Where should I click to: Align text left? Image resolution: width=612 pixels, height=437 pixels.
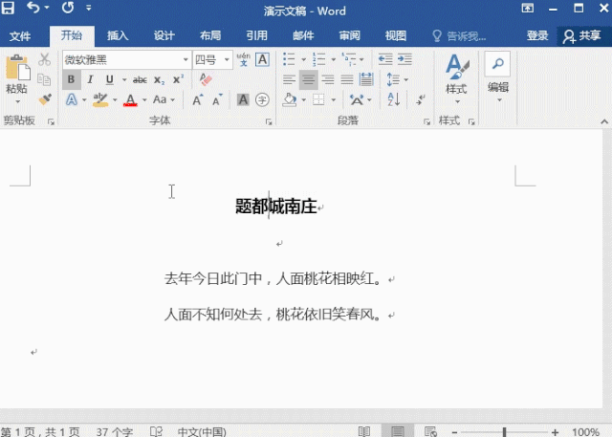click(289, 80)
